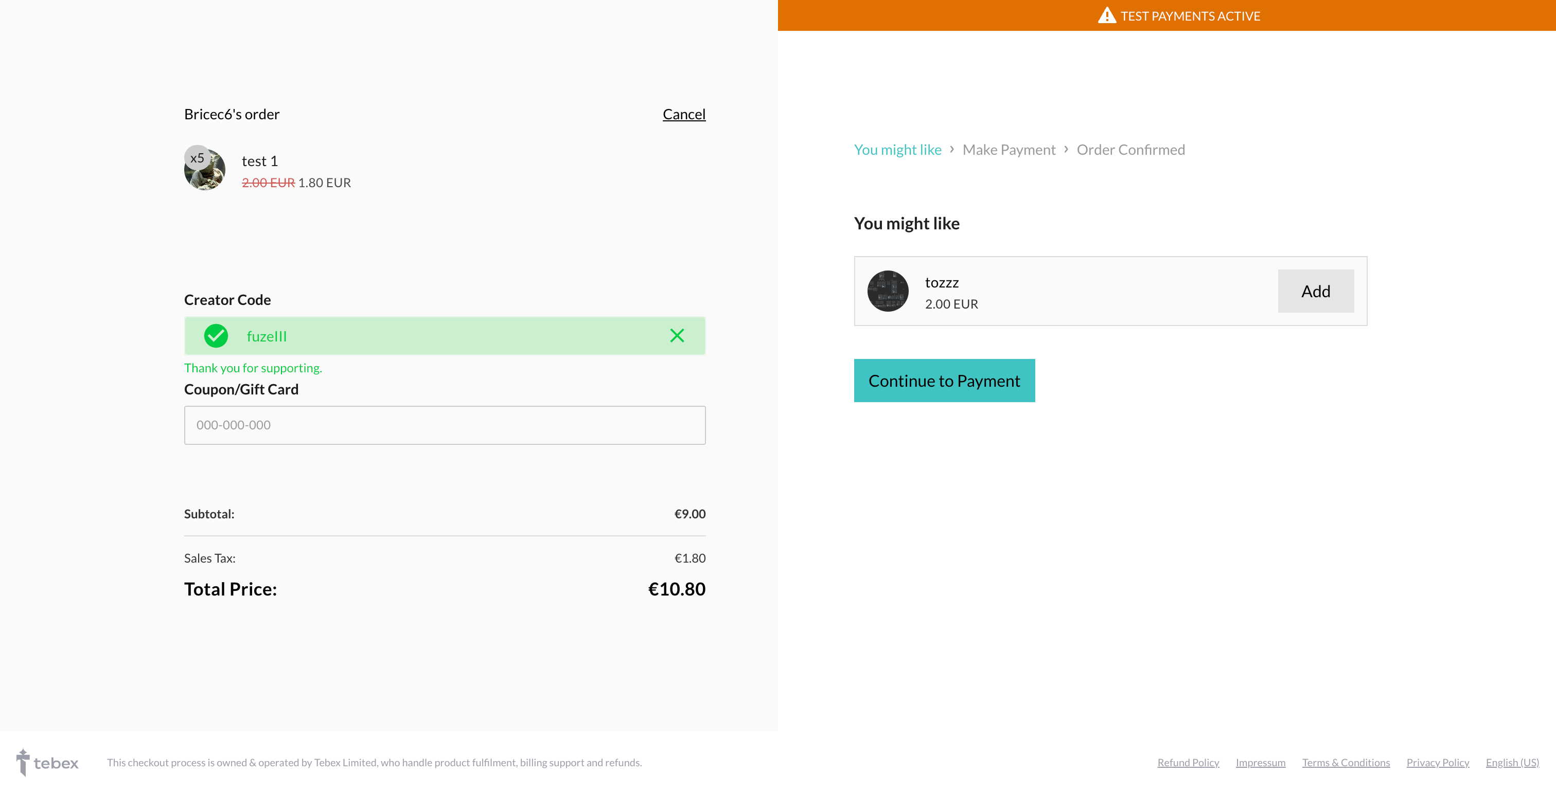The width and height of the screenshot is (1556, 793).
Task: Focus the Coupon/Gift Card input field
Action: pyautogui.click(x=445, y=425)
